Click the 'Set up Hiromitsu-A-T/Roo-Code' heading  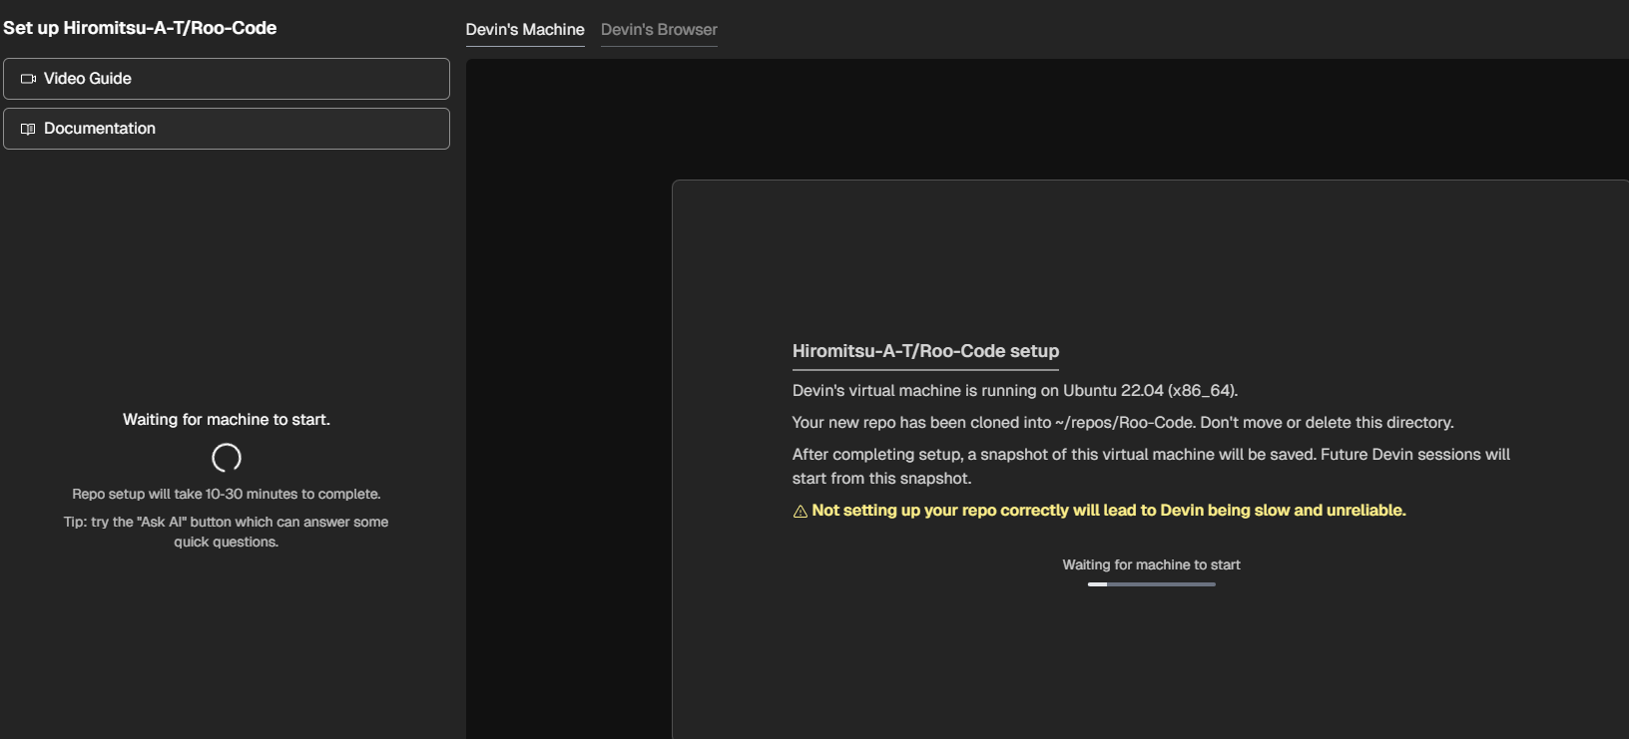tap(140, 28)
